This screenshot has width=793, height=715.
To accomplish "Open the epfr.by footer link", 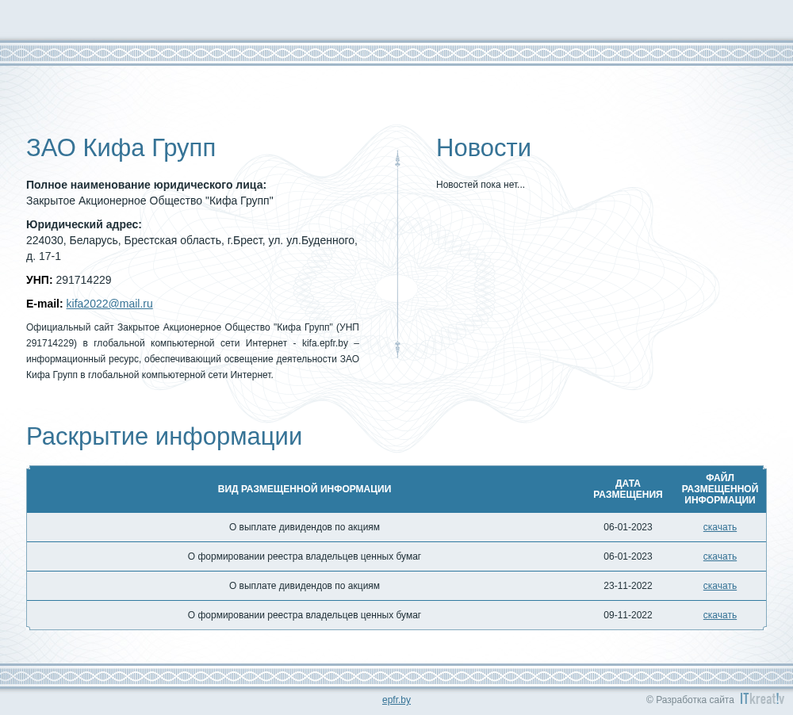I will 396,700.
